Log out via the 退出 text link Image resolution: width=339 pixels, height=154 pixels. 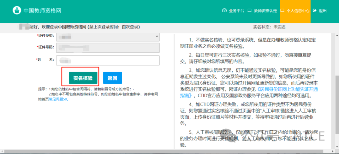[323, 11]
